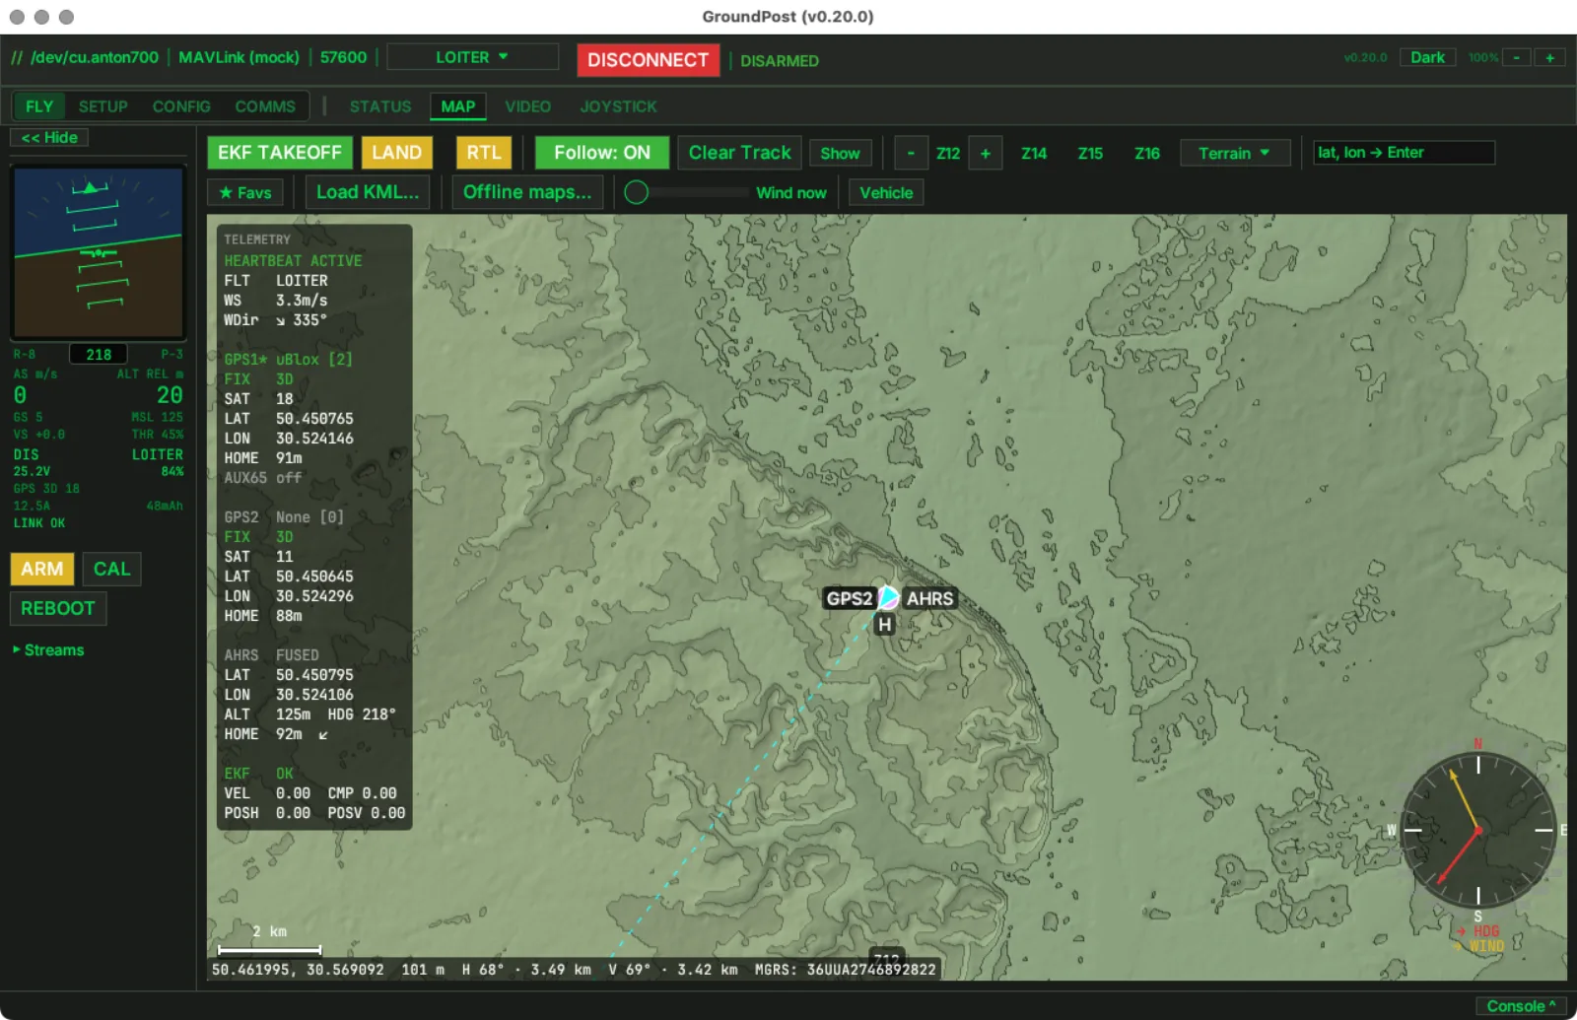This screenshot has height=1020, width=1577.
Task: Click the vehicle position marker on map
Action: tap(888, 597)
